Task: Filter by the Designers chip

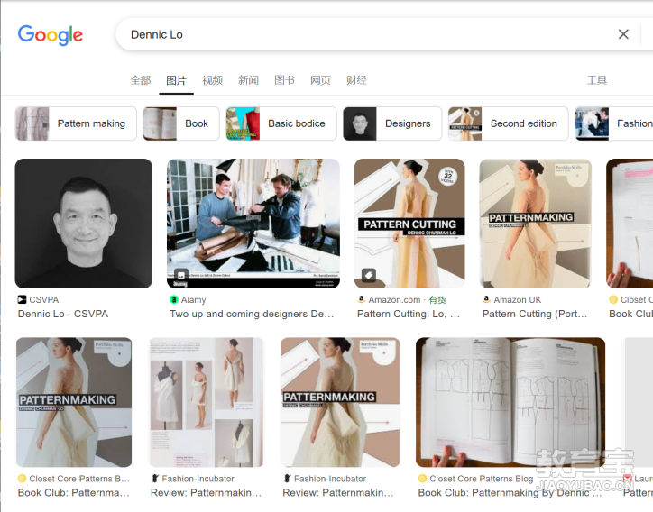Action: pos(392,123)
